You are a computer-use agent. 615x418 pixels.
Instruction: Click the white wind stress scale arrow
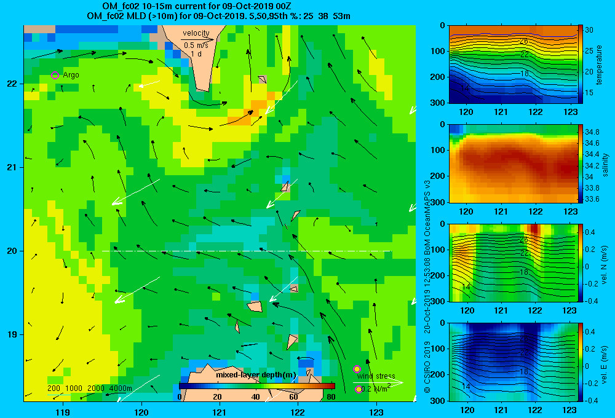[378, 382]
